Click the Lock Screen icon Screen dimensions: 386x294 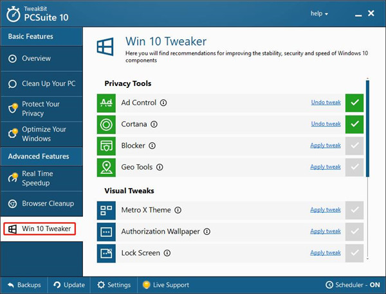click(106, 253)
